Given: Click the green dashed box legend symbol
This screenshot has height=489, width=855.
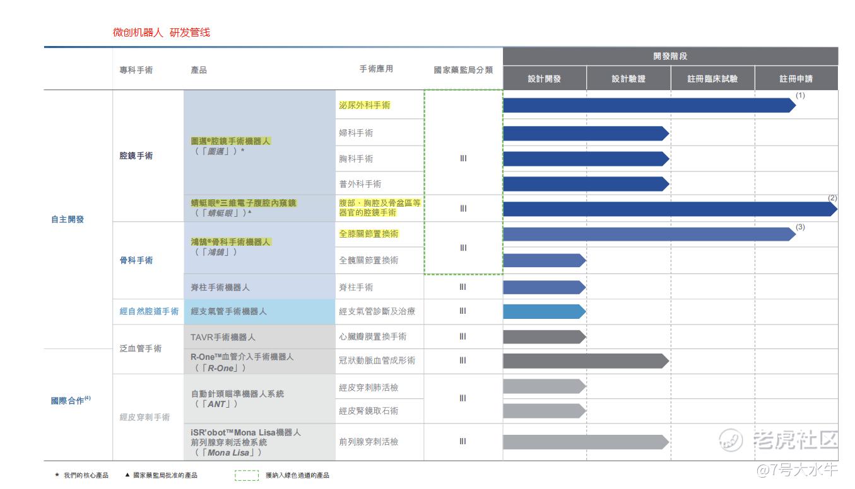Looking at the screenshot, I should point(247,475).
